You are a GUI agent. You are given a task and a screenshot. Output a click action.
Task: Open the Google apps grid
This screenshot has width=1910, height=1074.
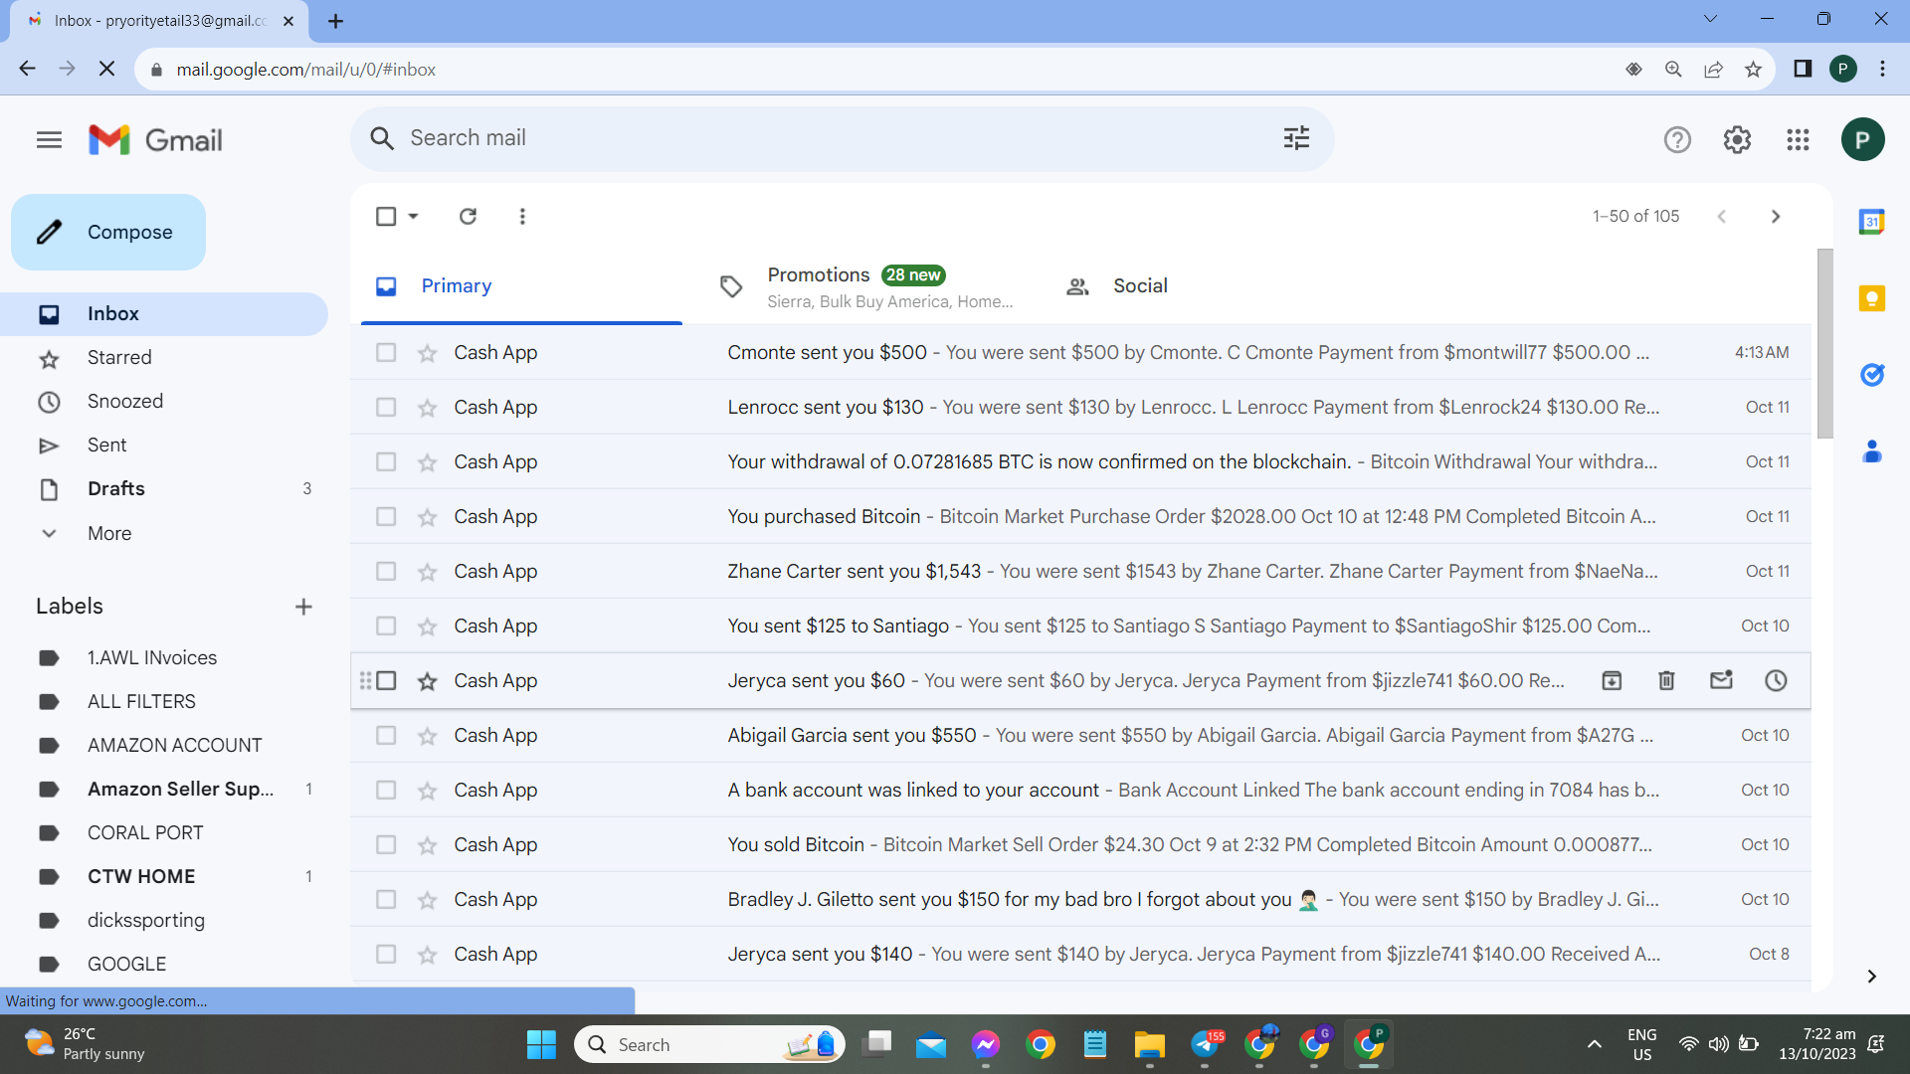coord(1798,140)
